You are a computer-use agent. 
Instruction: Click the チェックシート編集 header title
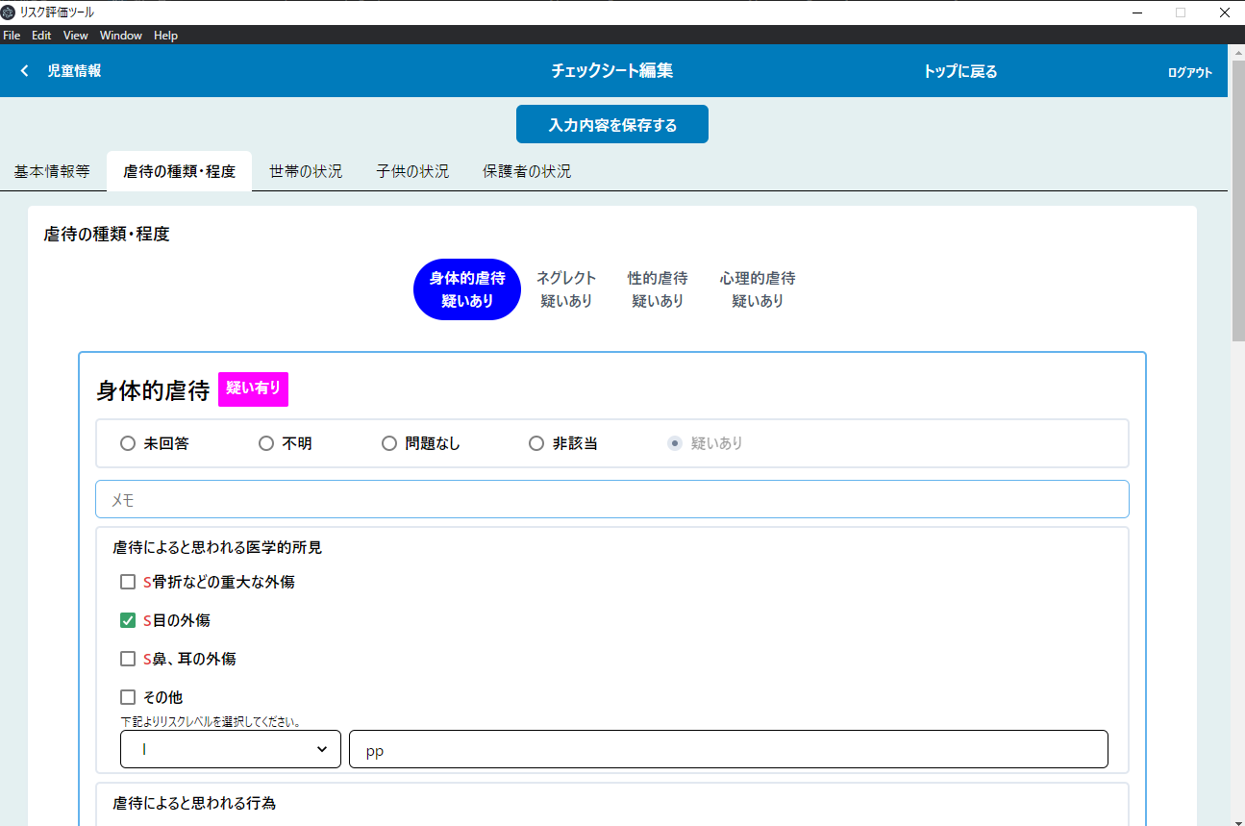coord(612,71)
